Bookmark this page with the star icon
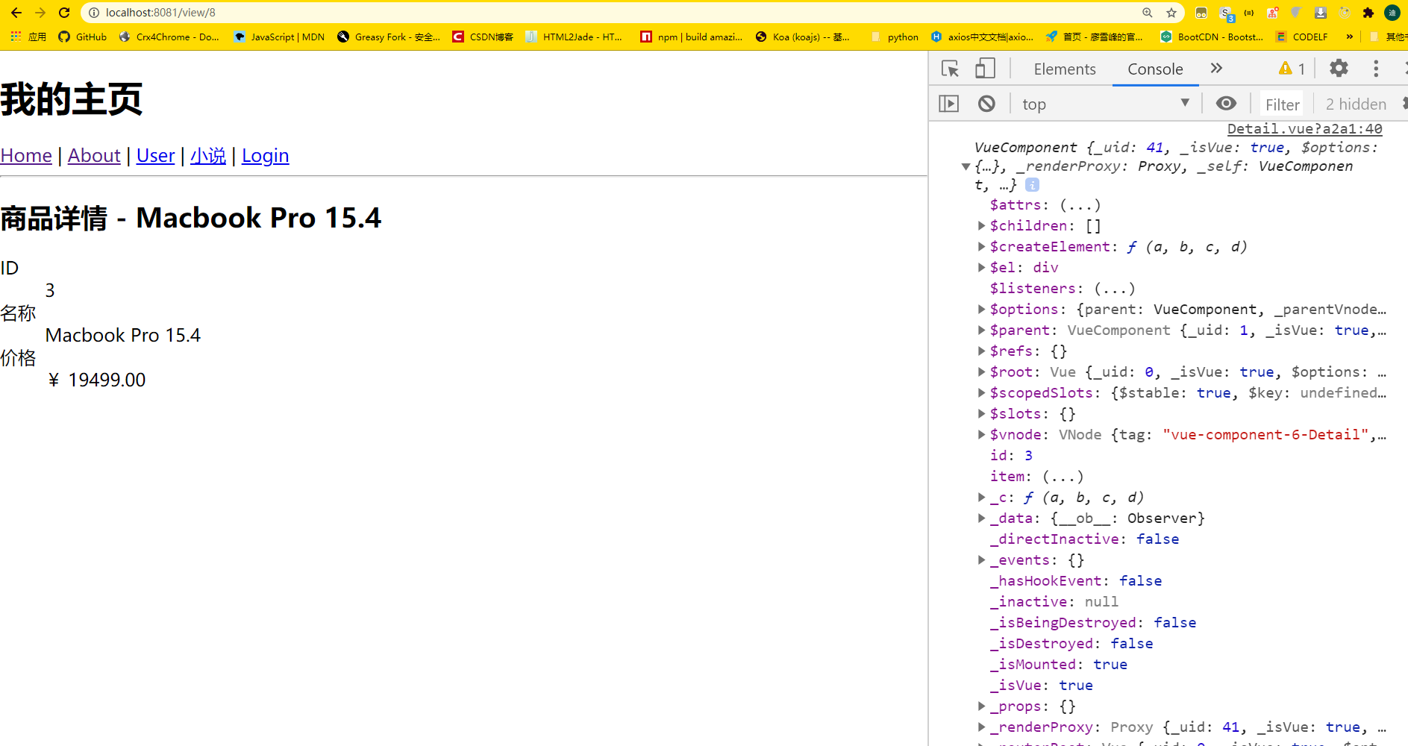1408x746 pixels. coord(1171,13)
